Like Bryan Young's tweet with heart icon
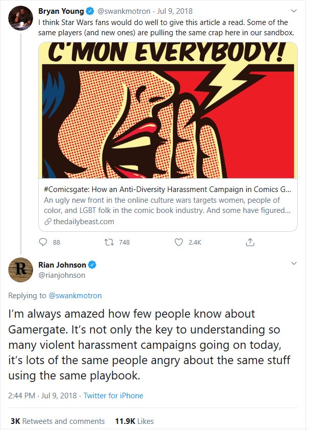The width and height of the screenshot is (309, 430). click(x=179, y=242)
